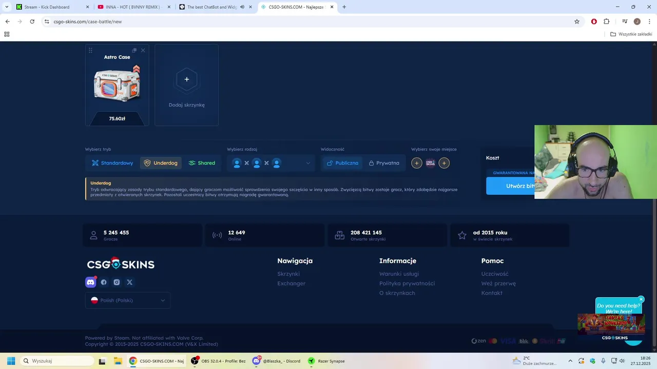Open a new browser tab
Viewport: 657px width, 369px height.
(x=344, y=7)
